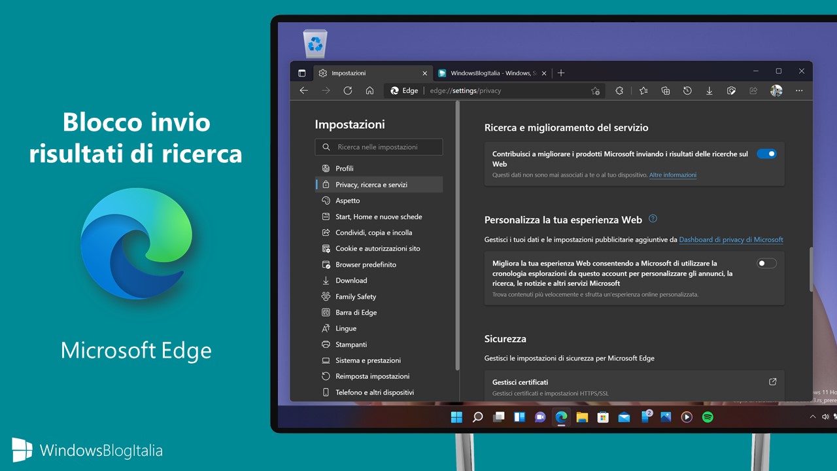The image size is (837, 471).
Task: Open the Downloads arrow icon in toolbar
Action: 709,91
